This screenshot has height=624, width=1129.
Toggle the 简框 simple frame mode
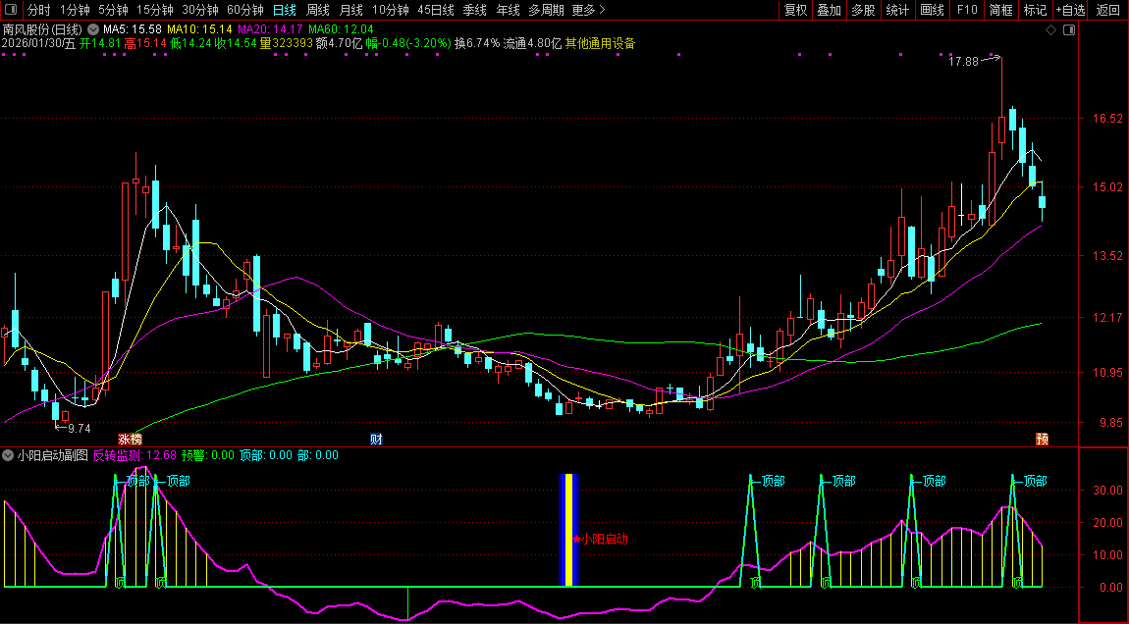tap(1000, 10)
